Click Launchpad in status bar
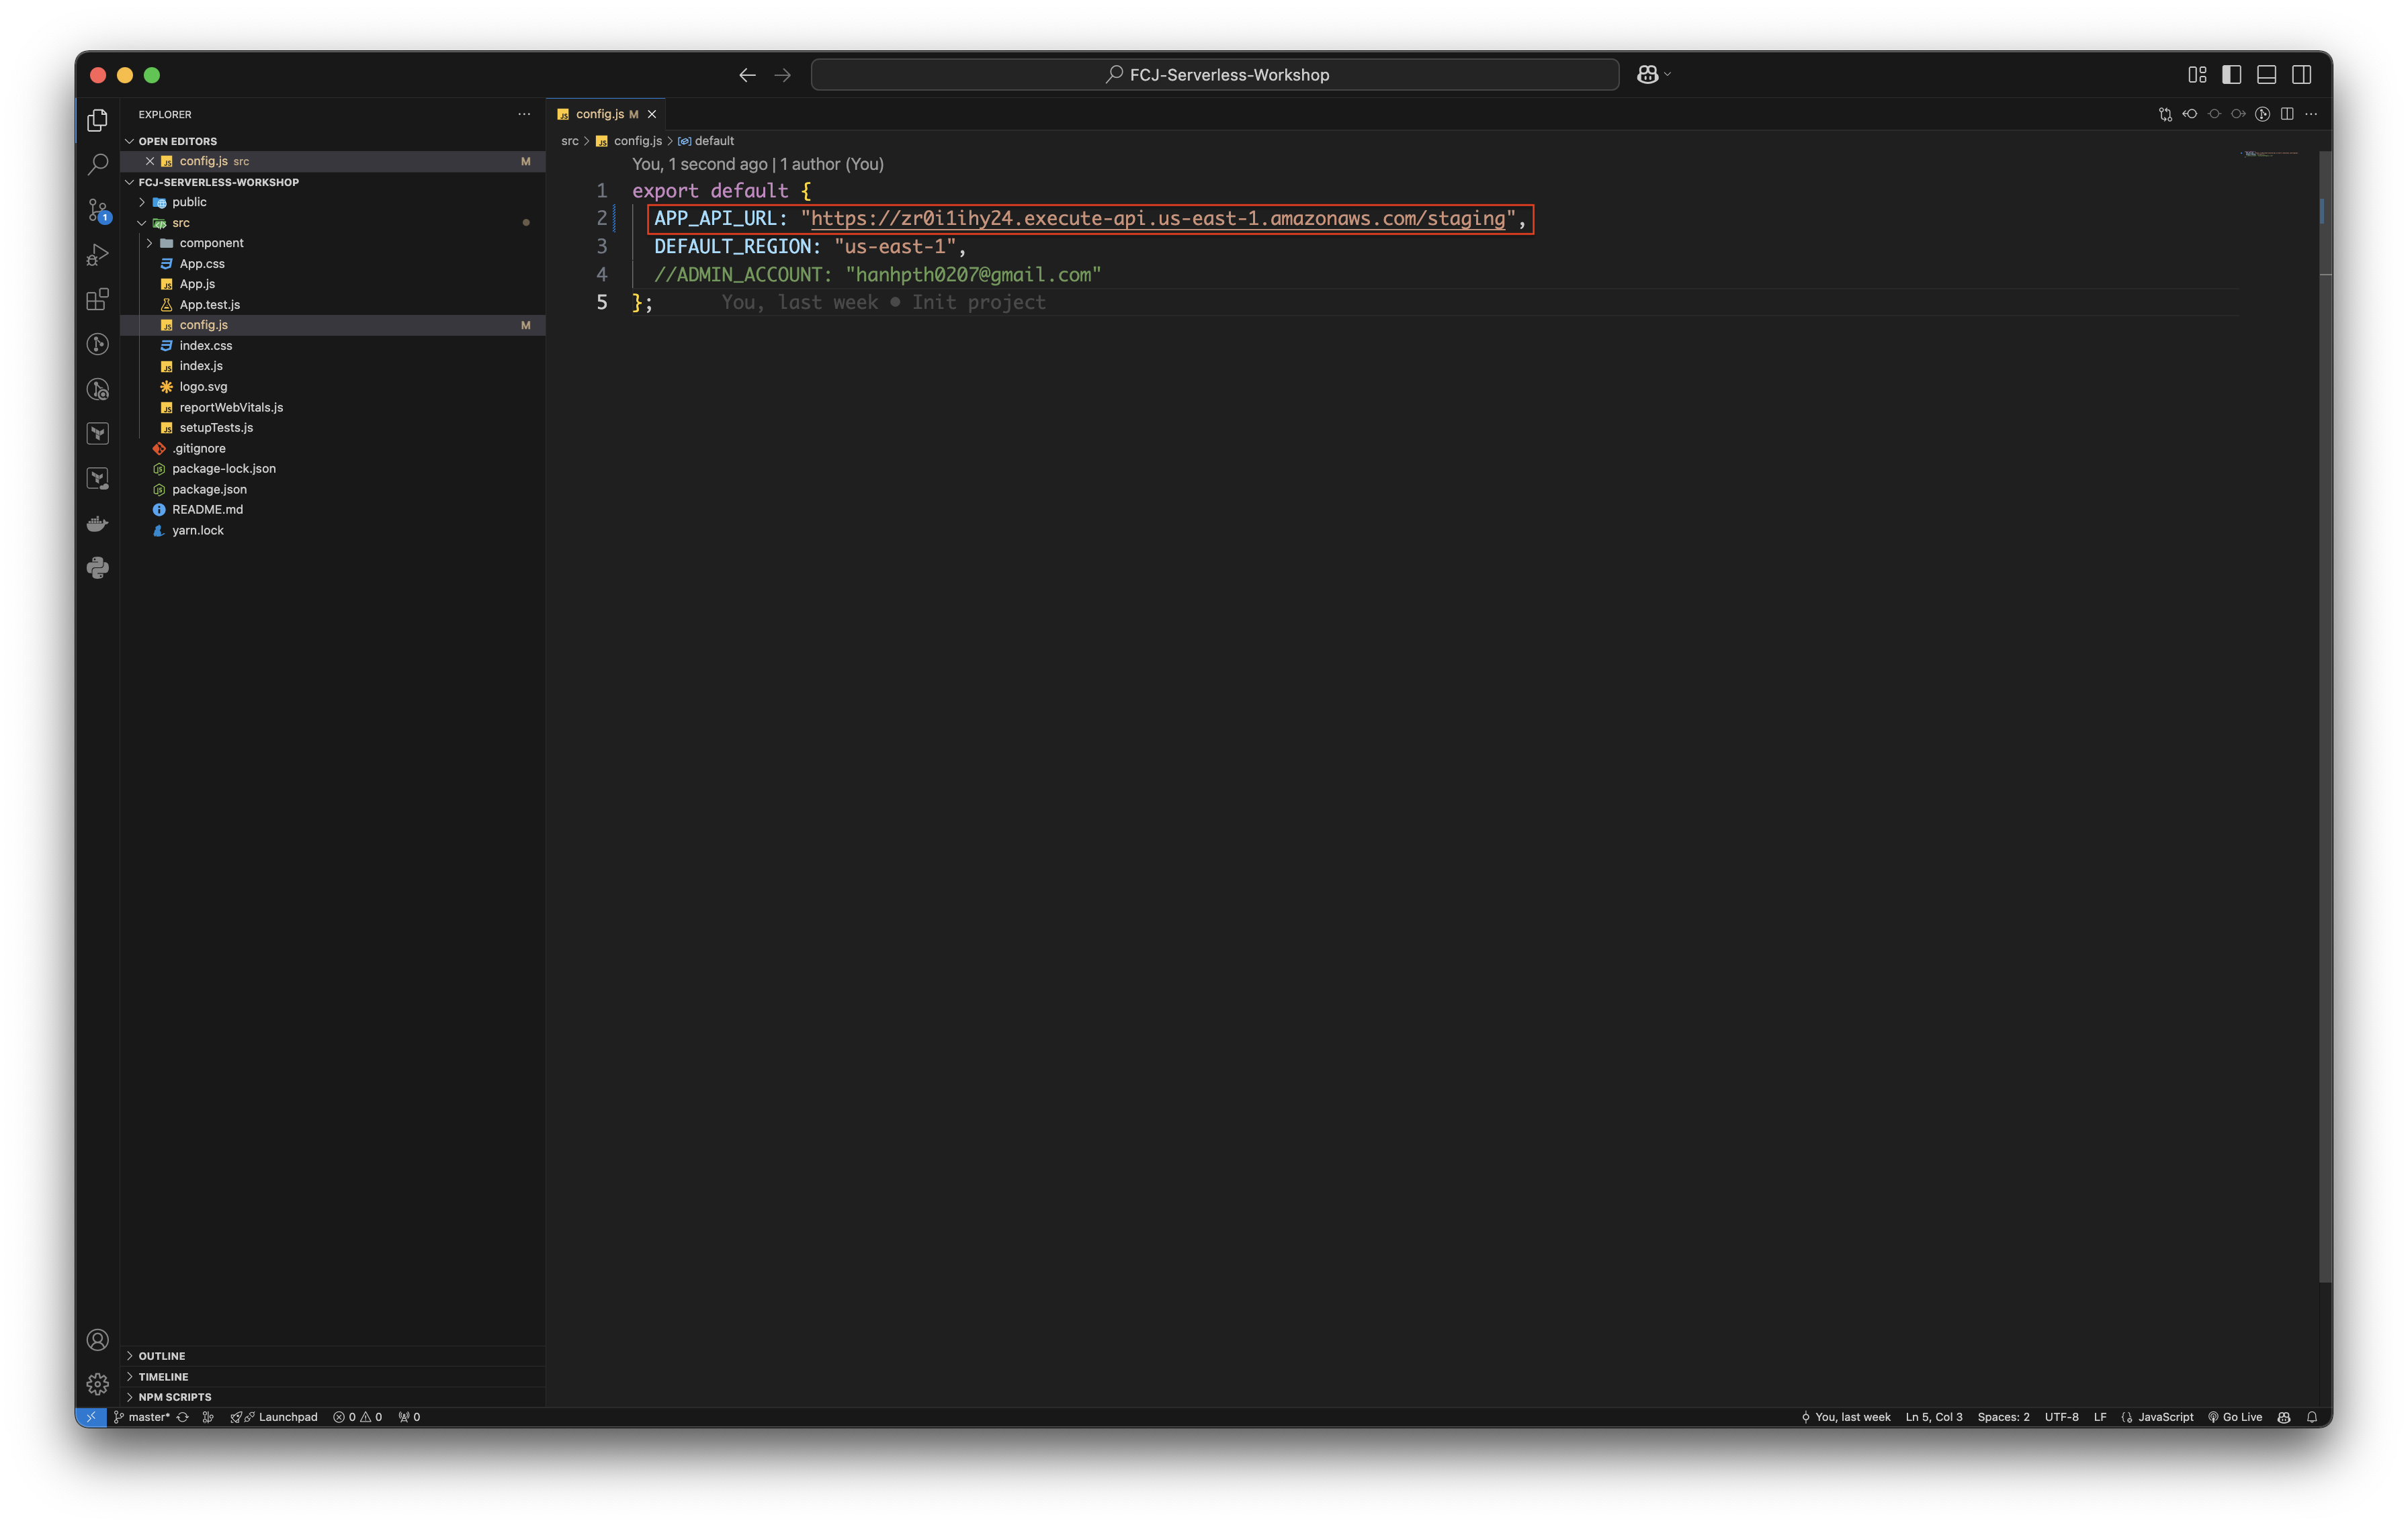Image resolution: width=2408 pixels, height=1527 pixels. (274, 1417)
